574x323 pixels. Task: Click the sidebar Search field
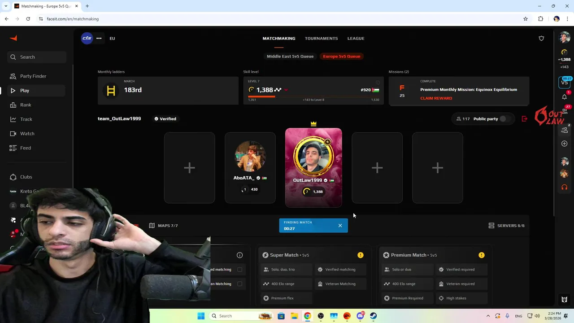[37, 57]
